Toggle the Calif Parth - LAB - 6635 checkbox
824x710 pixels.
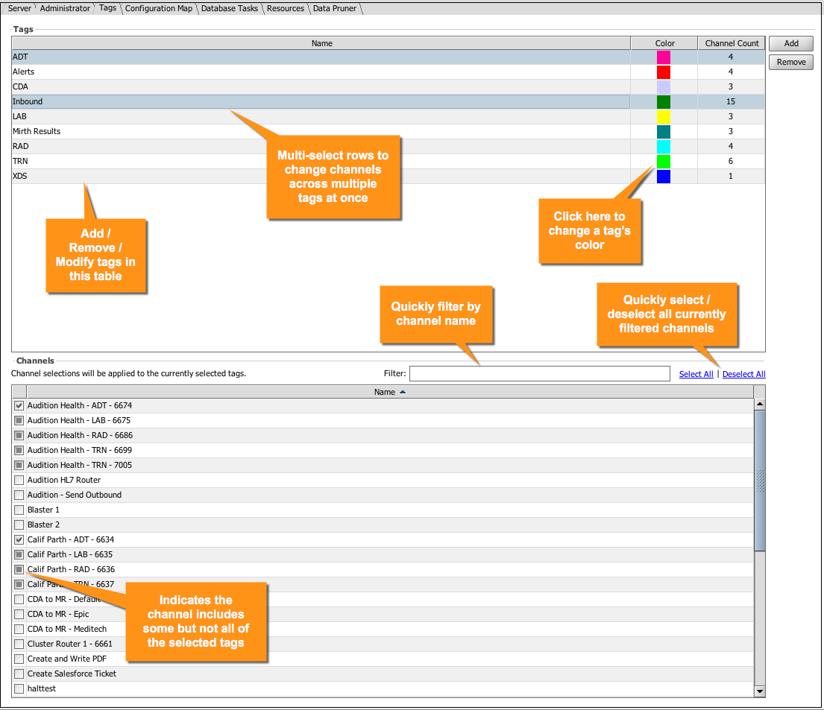click(x=19, y=555)
